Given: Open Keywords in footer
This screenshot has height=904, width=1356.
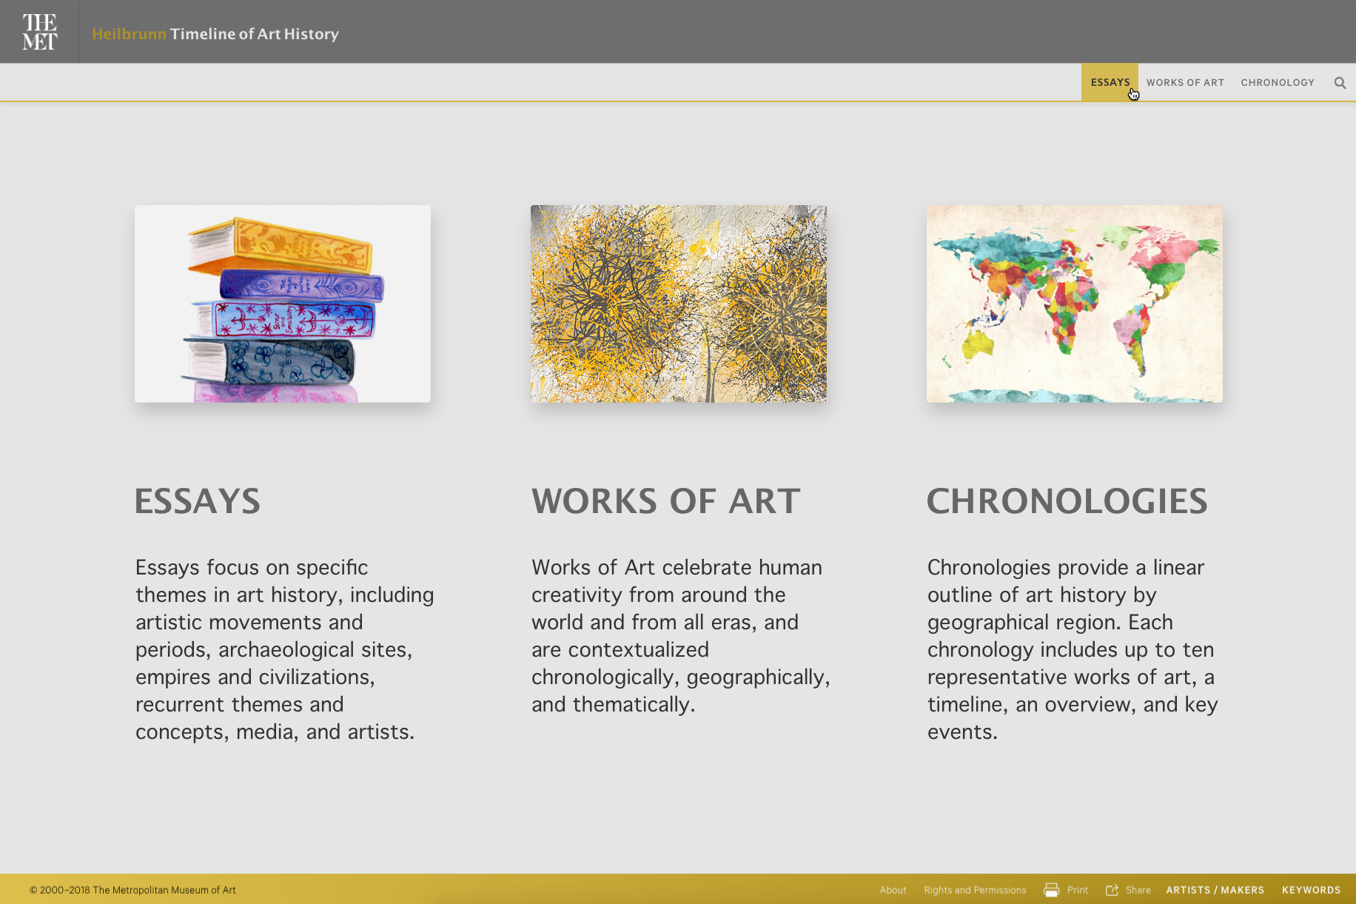Looking at the screenshot, I should point(1312,890).
